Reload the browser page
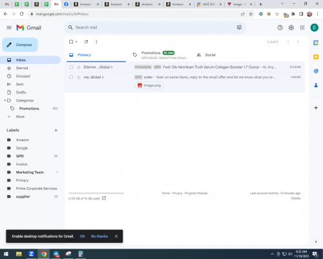This screenshot has width=323, height=259. coord(22,14)
